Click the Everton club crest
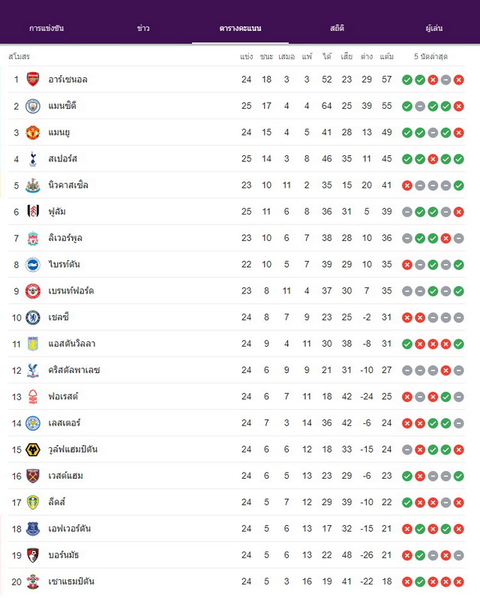This screenshot has width=480, height=598. 33,529
